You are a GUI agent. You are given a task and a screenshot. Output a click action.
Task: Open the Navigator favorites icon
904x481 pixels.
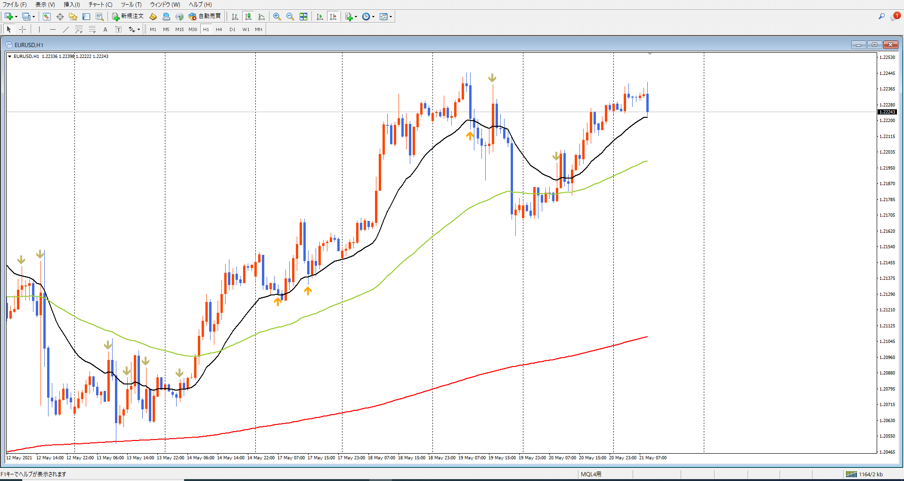click(73, 16)
